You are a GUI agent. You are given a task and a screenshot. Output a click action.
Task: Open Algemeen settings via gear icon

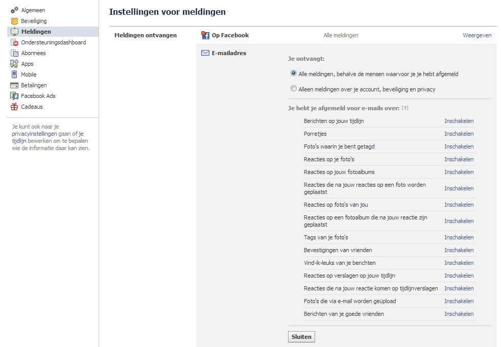[x=14, y=10]
